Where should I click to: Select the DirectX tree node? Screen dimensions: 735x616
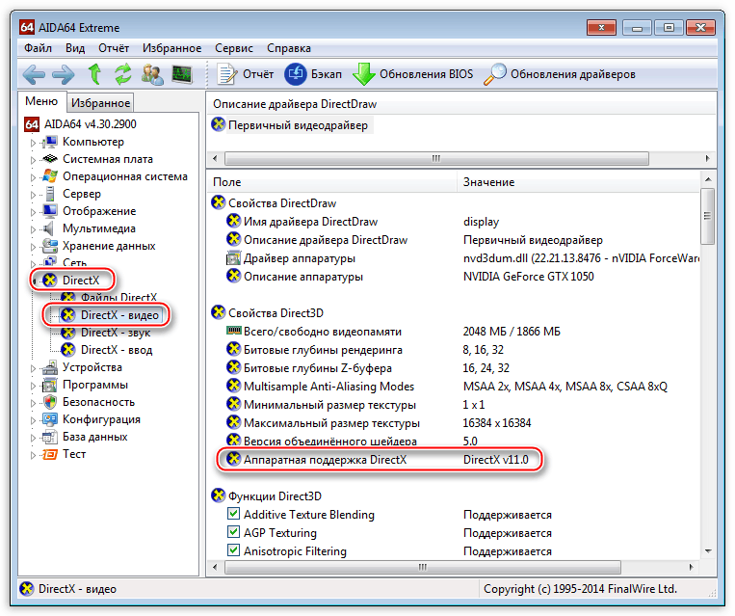(x=71, y=281)
